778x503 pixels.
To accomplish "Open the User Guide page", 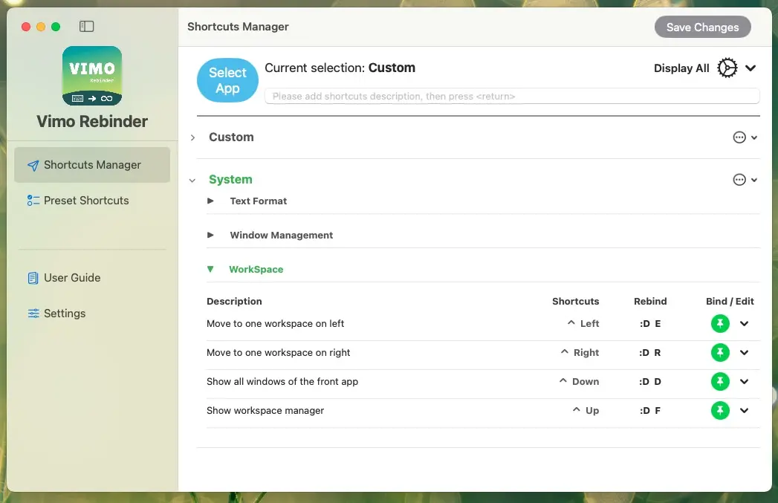I will pos(71,278).
